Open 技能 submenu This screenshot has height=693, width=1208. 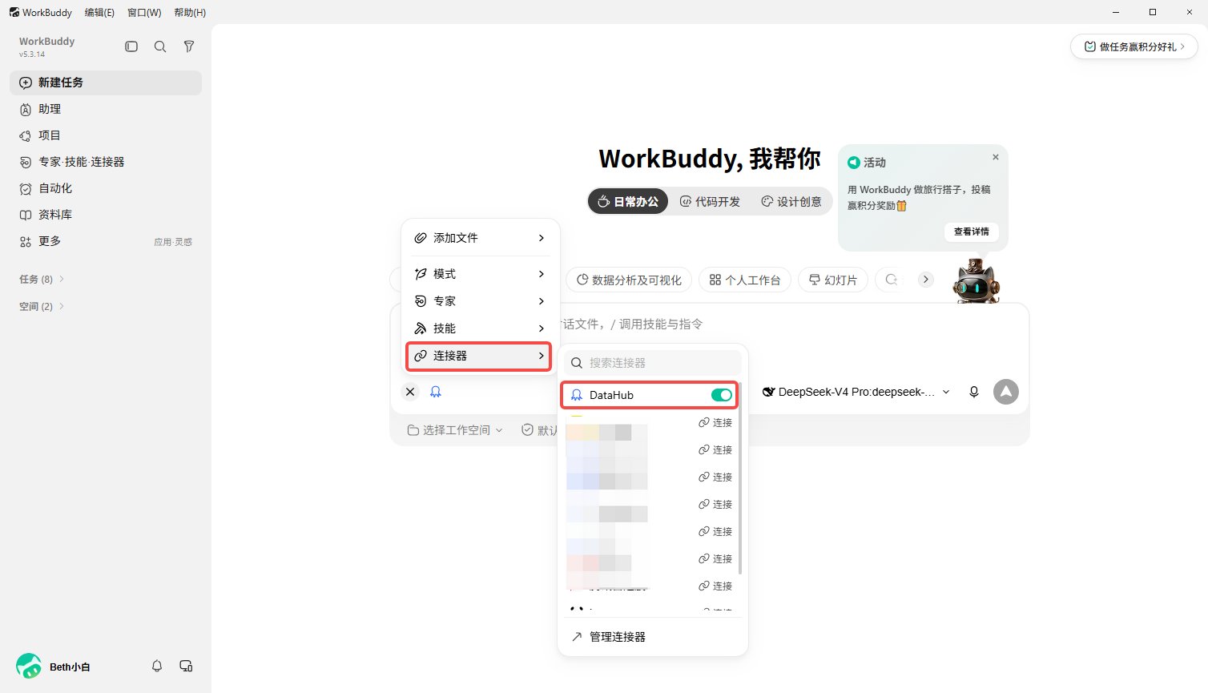tap(480, 328)
